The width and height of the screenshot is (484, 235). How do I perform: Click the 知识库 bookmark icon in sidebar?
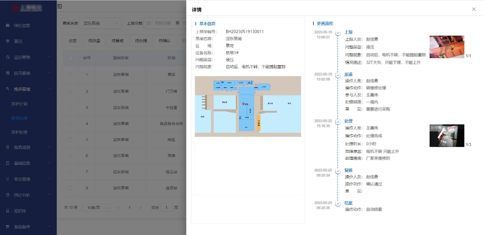pos(8,211)
